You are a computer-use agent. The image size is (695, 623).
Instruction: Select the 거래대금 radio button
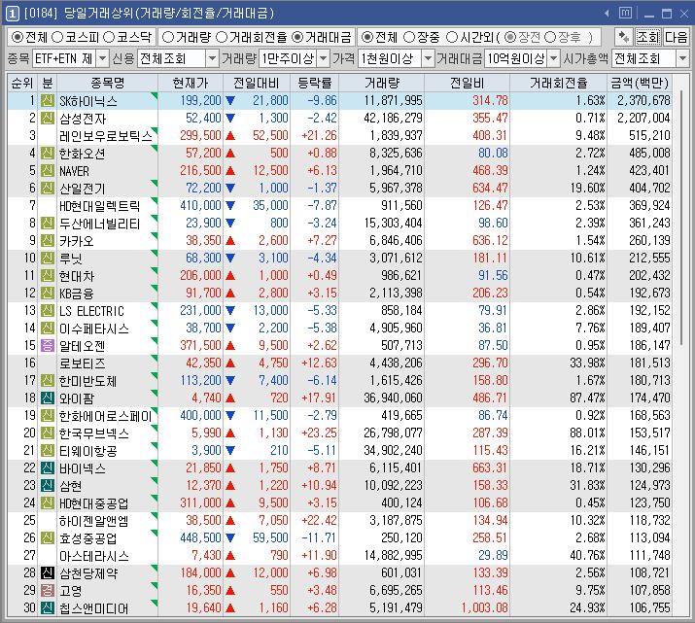click(x=297, y=37)
